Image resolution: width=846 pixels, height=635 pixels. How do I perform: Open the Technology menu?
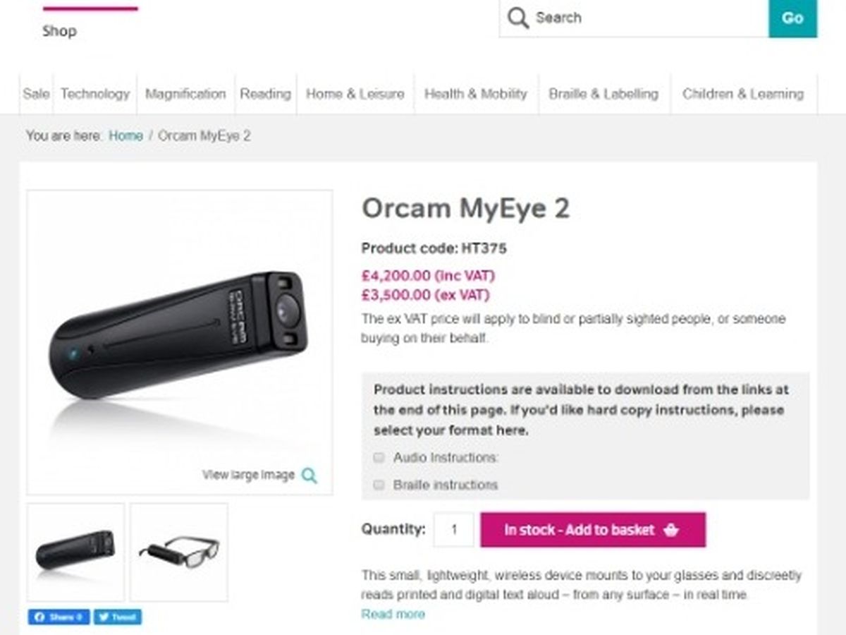click(x=95, y=94)
